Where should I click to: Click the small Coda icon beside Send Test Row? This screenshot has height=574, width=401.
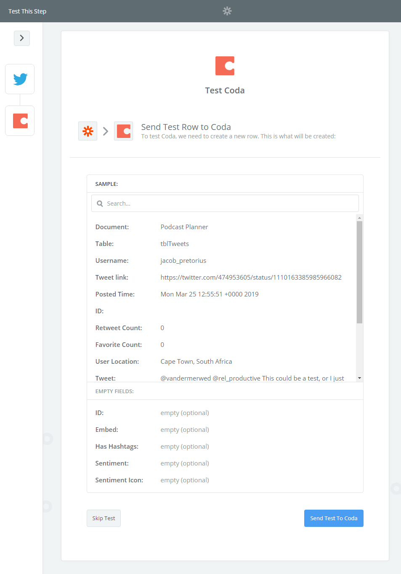pyautogui.click(x=124, y=131)
